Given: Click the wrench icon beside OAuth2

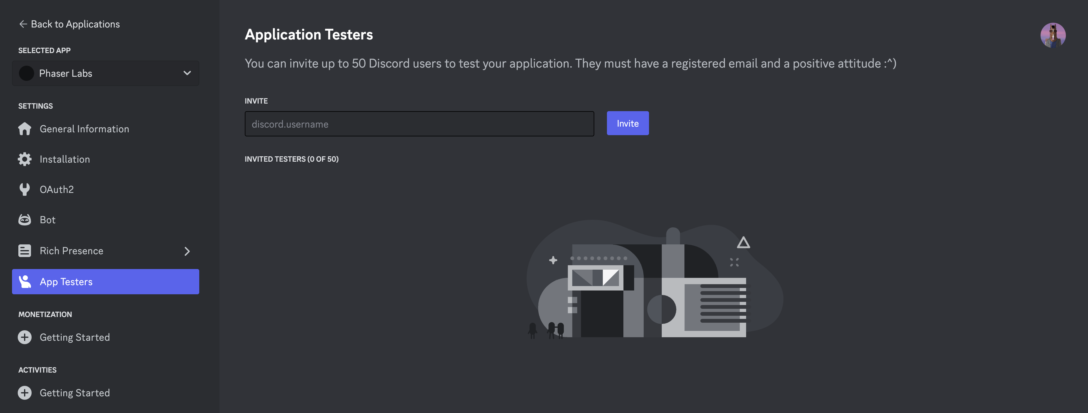Looking at the screenshot, I should pyautogui.click(x=24, y=189).
